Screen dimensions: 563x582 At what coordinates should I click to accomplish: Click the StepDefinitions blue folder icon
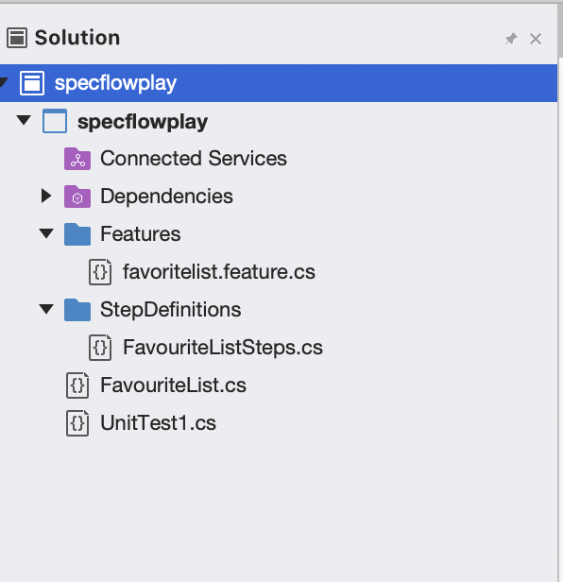click(x=77, y=310)
